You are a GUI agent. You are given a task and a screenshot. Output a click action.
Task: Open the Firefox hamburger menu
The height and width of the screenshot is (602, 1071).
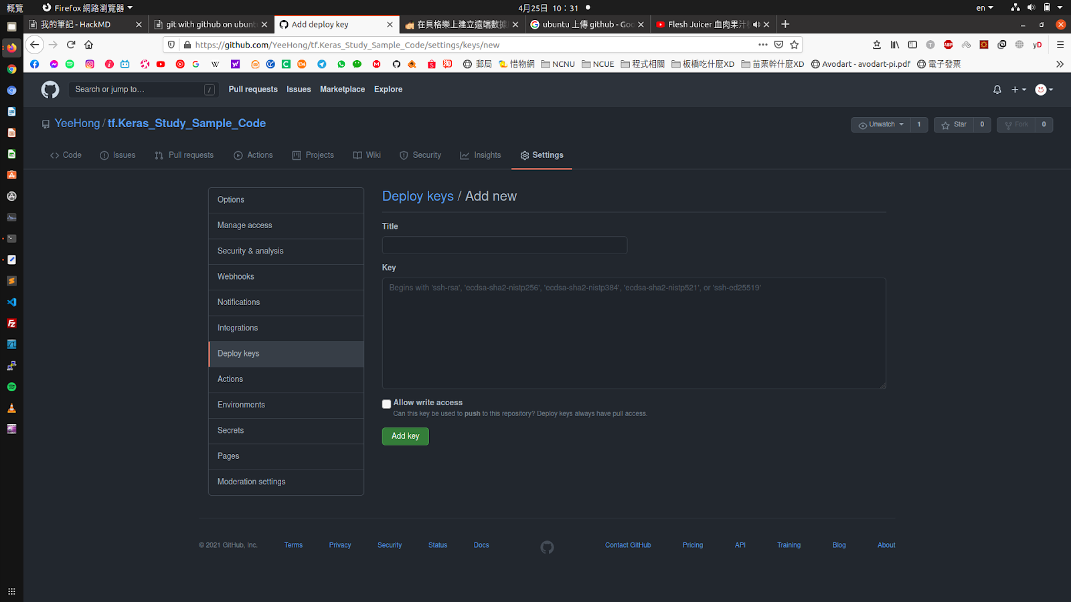point(1060,45)
